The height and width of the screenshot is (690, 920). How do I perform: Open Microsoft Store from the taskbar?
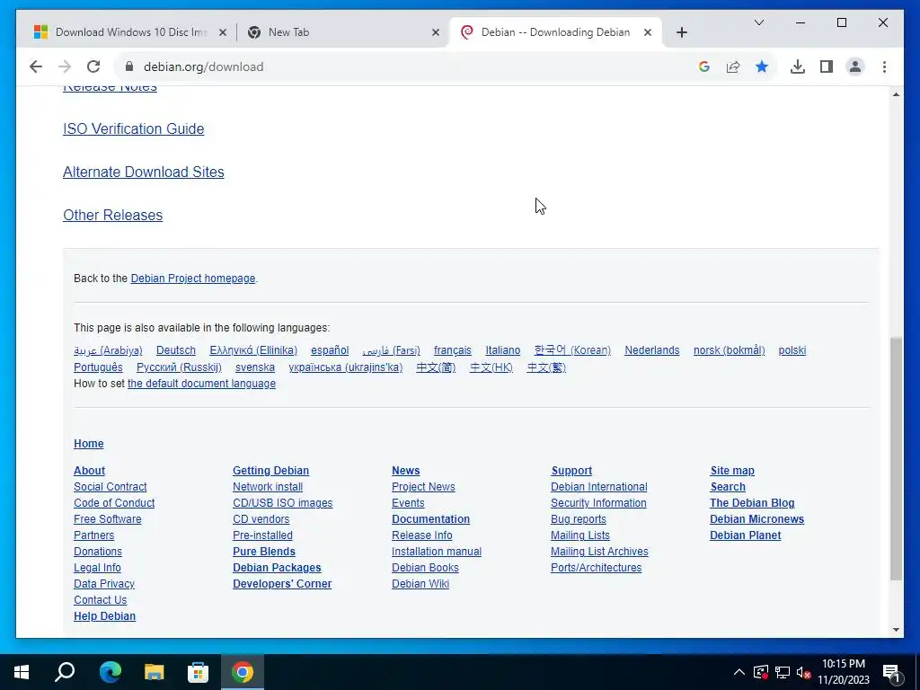[198, 672]
